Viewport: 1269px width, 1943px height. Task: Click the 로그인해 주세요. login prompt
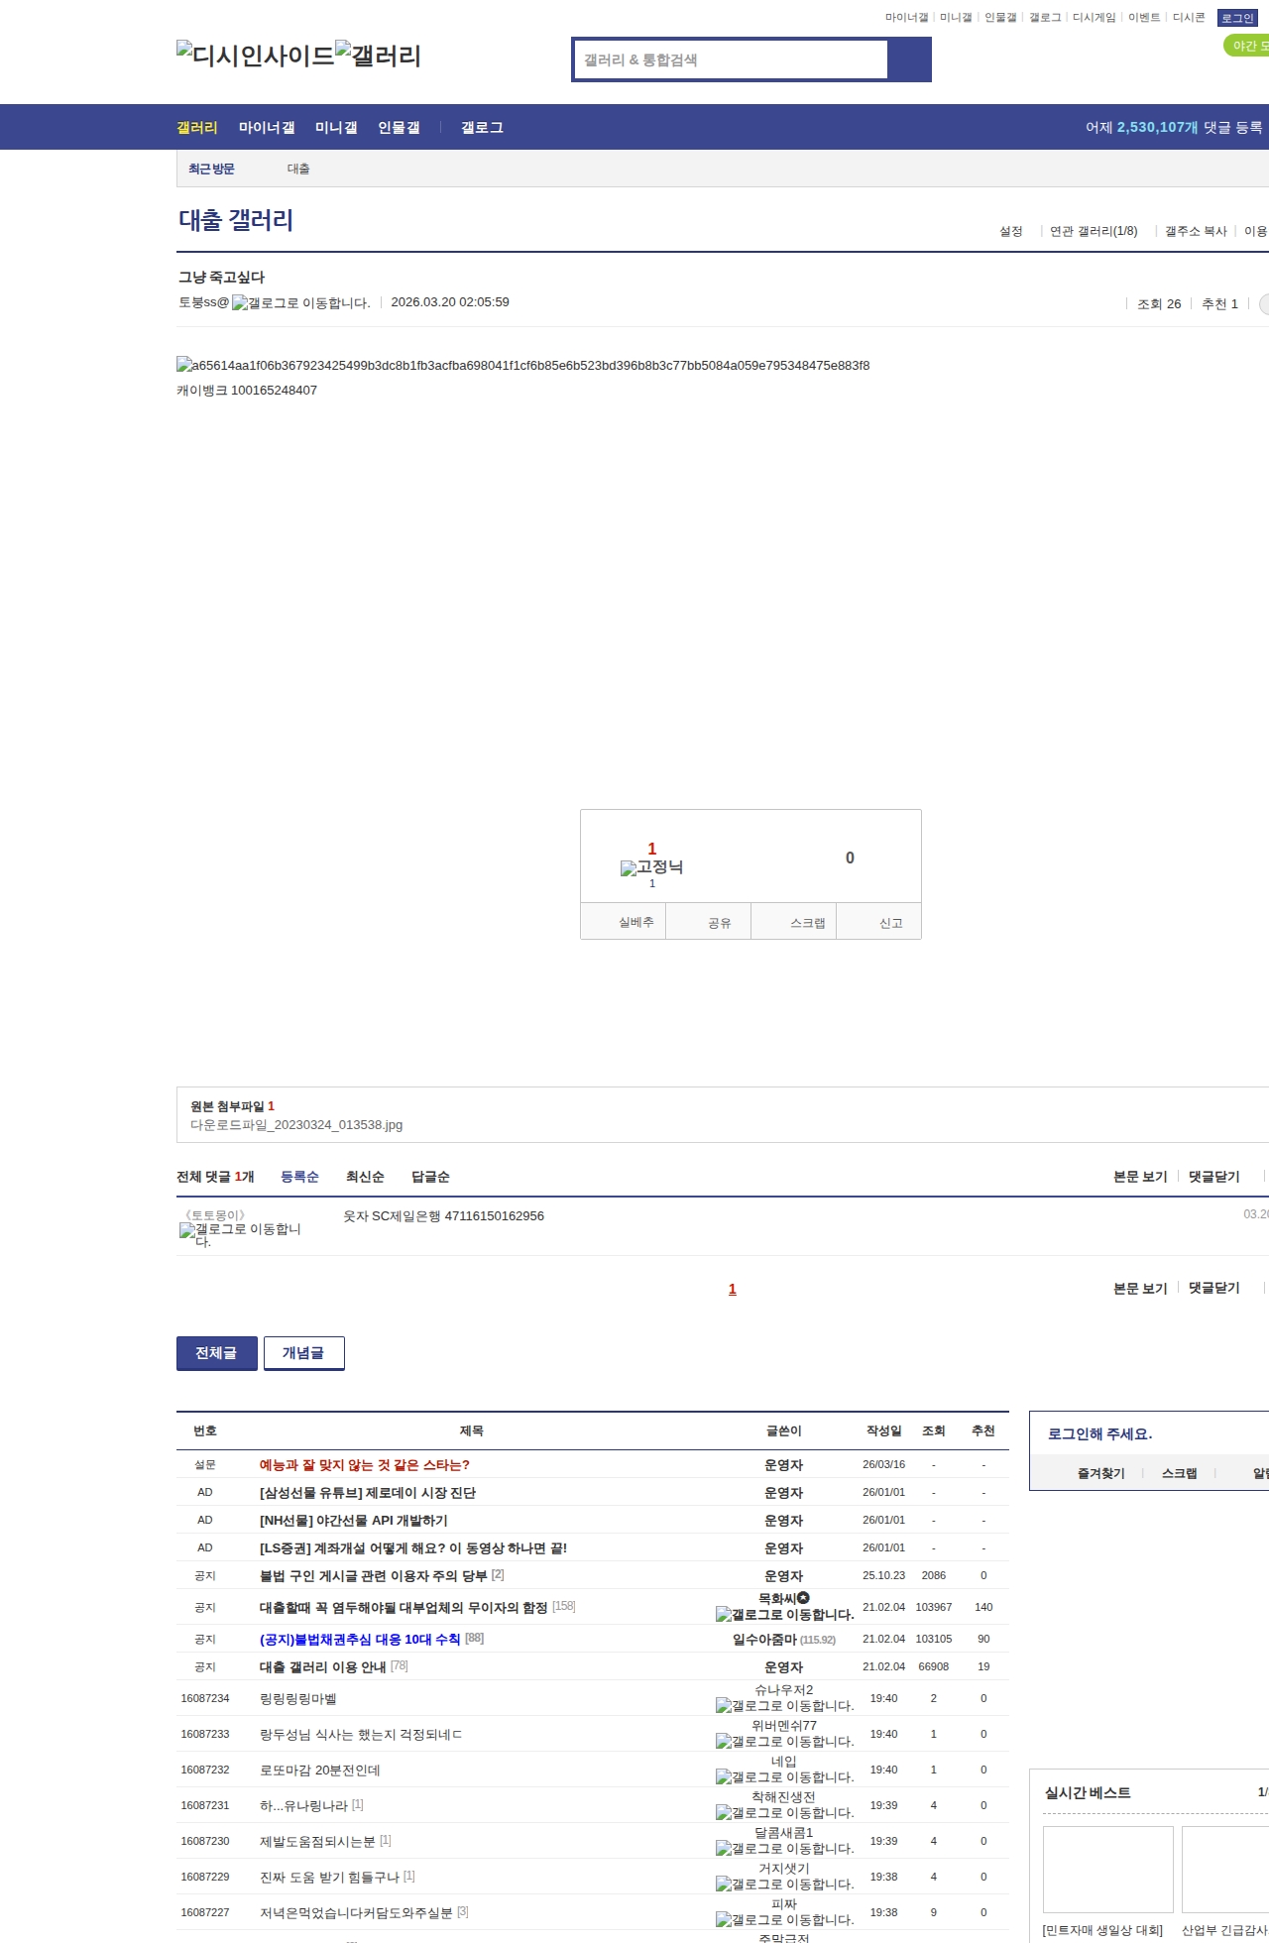click(x=1100, y=1434)
